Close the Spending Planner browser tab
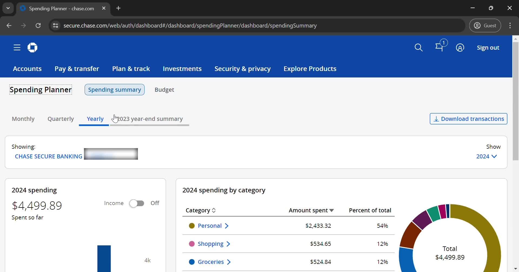Viewport: 519px width, 272px height. [x=104, y=8]
